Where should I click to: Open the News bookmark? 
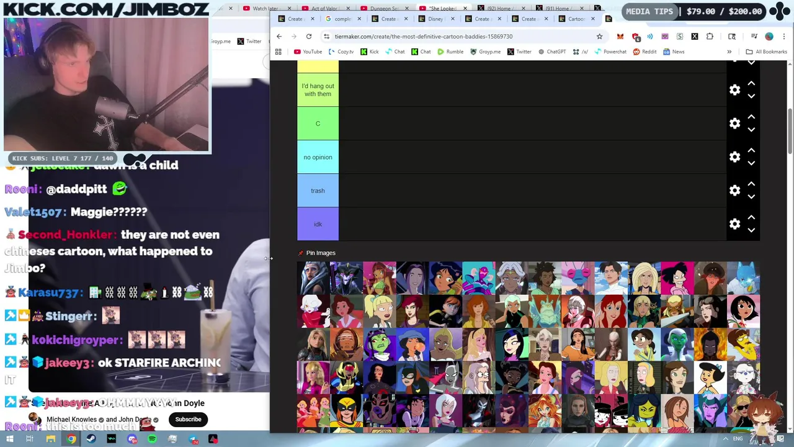(x=674, y=52)
